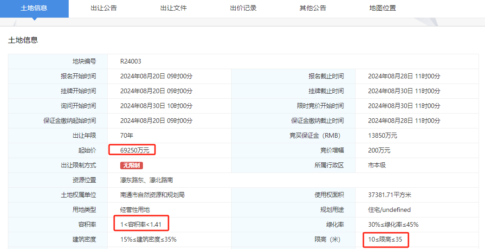Click the 用地类型 label

point(84,210)
